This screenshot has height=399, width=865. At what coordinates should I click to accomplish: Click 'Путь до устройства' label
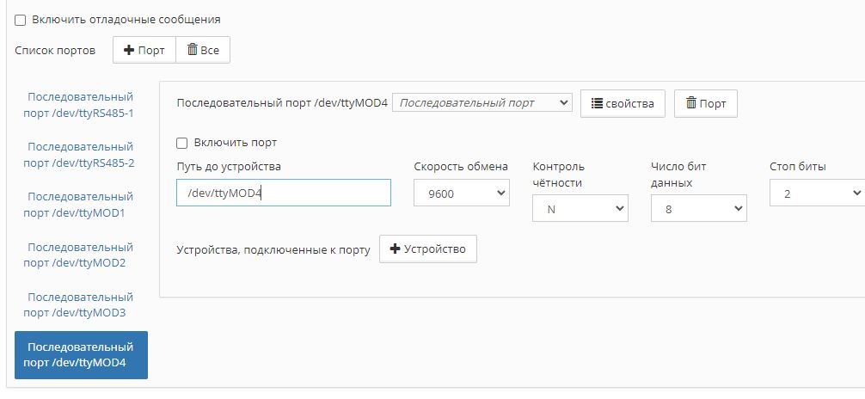click(229, 167)
